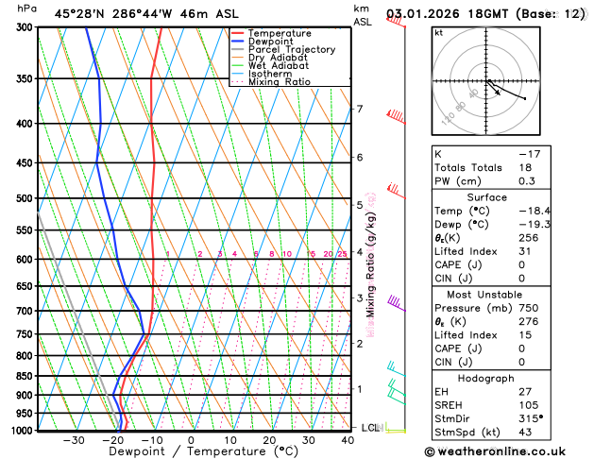Select the Temperature legend label
The image size is (594, 459).
click(x=280, y=33)
